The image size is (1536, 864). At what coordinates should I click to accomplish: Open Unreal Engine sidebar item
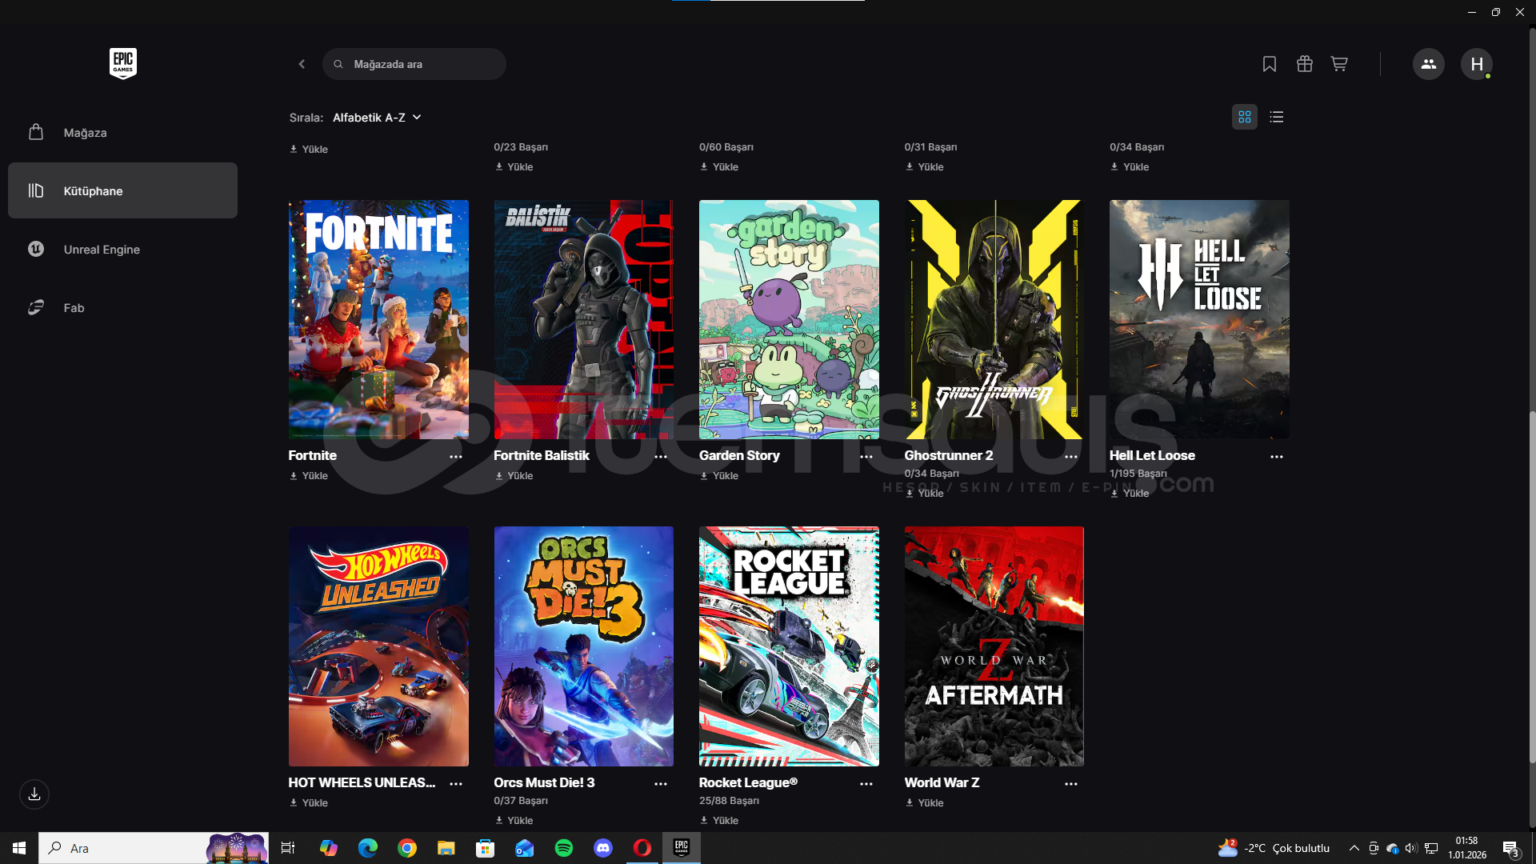tap(102, 250)
